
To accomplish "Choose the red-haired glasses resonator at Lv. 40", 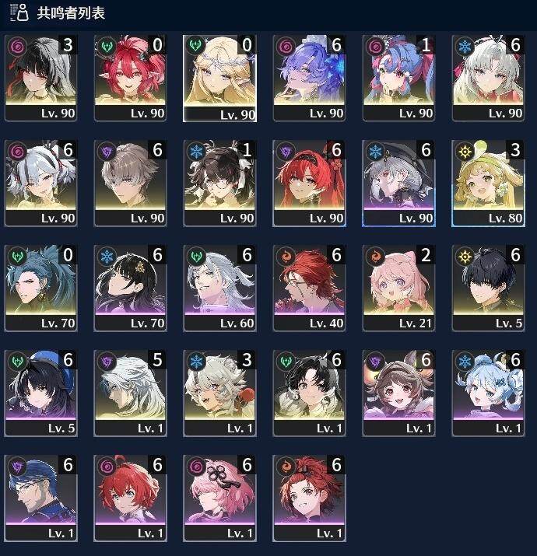I will (309, 288).
